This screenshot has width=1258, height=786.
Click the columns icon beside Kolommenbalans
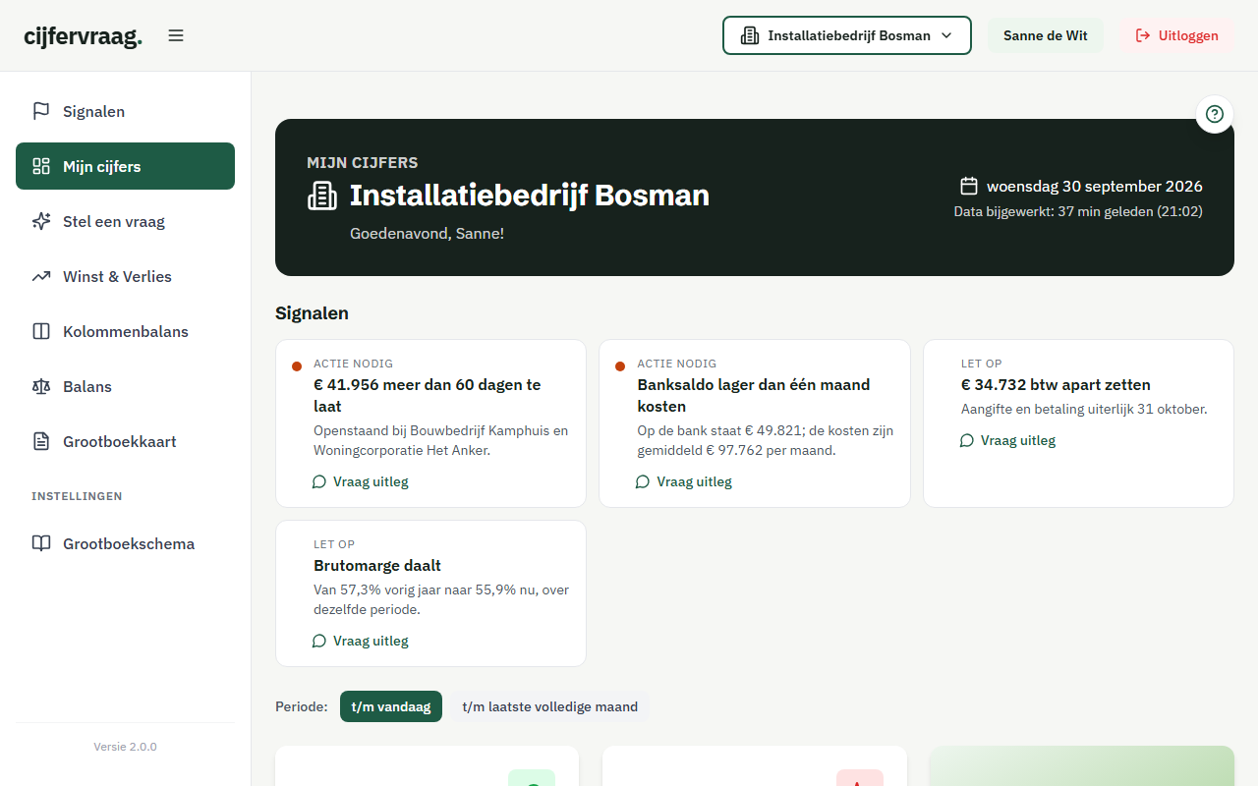coord(41,331)
